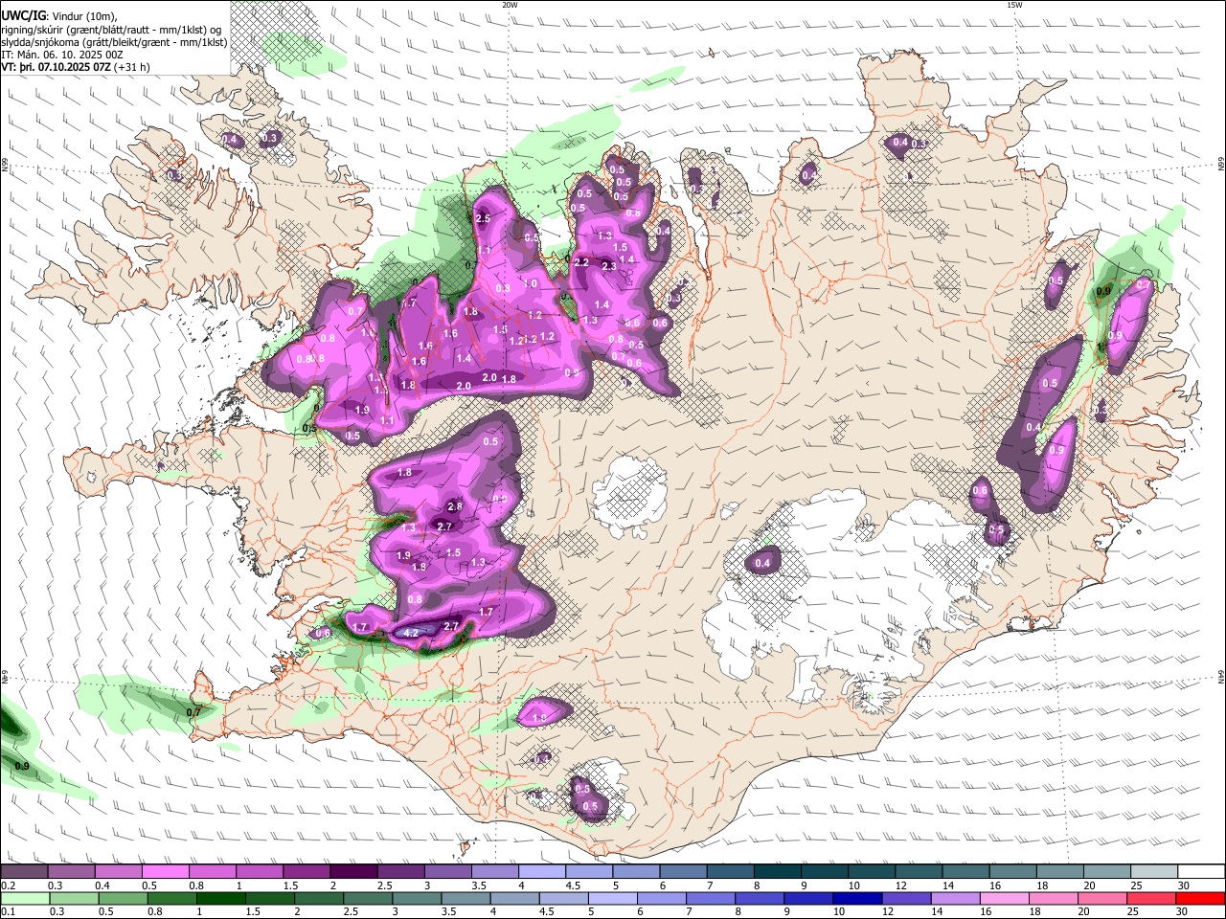This screenshot has width=1226, height=919.
Task: Click the lavender 4 swatch in the snow legend
Action: tap(541, 871)
